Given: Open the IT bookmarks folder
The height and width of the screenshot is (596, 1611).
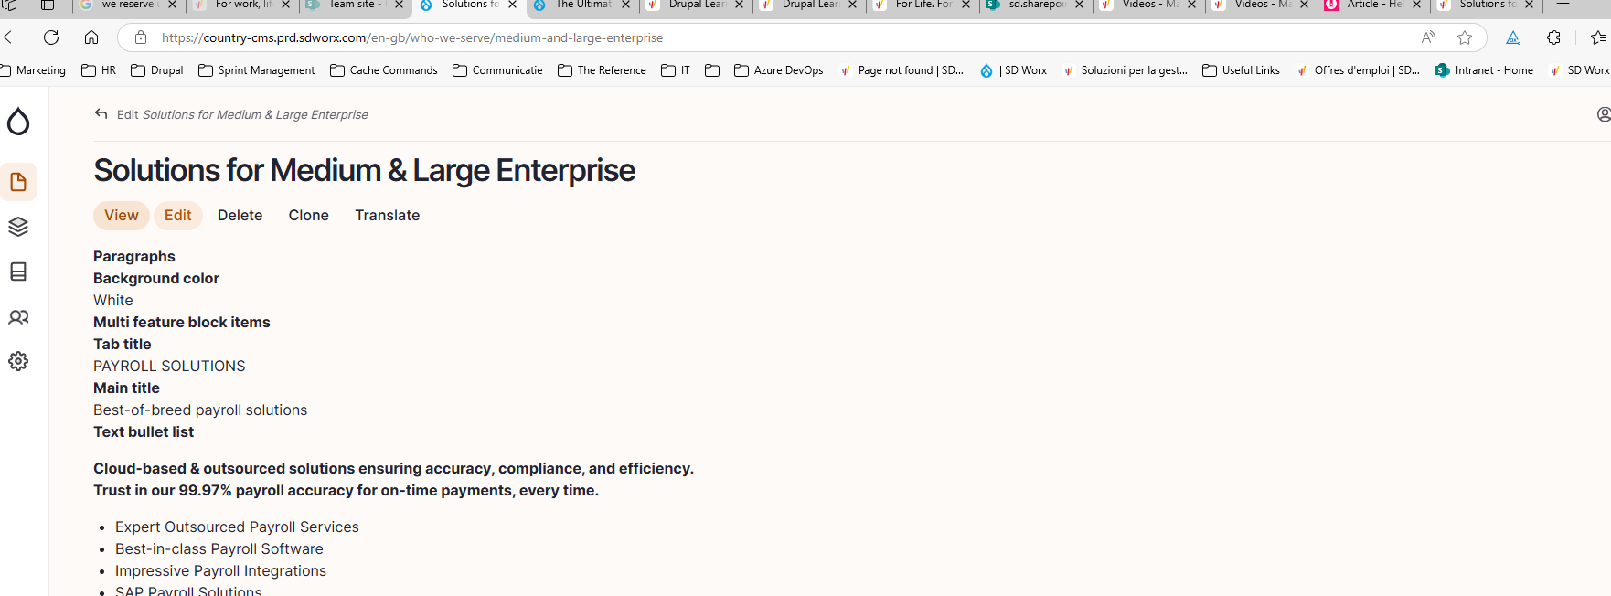Looking at the screenshot, I should (x=676, y=70).
